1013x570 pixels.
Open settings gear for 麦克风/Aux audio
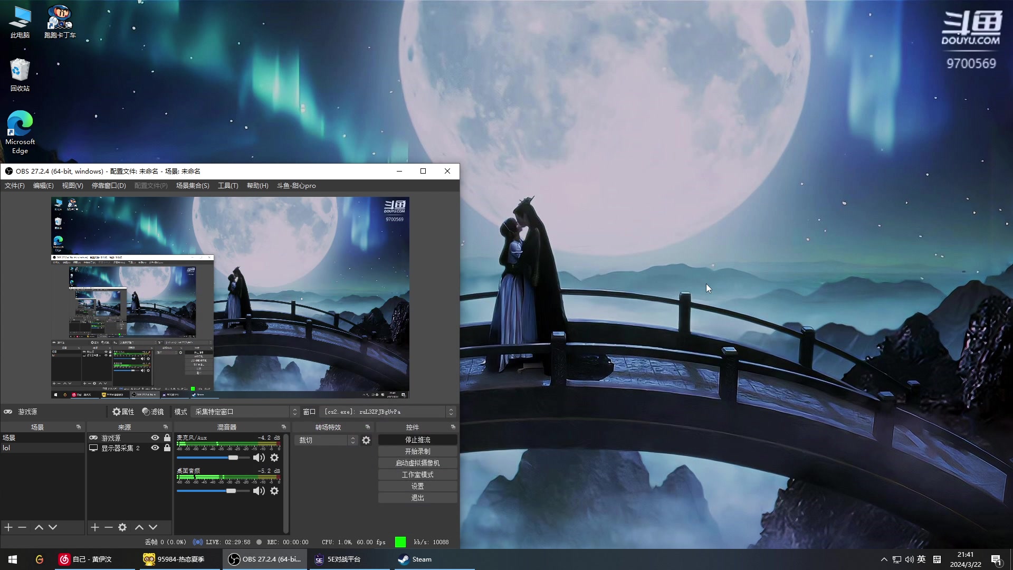click(274, 458)
